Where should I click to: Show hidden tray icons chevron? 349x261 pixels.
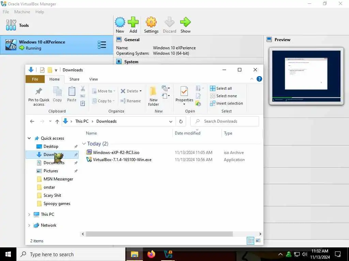pyautogui.click(x=280, y=254)
